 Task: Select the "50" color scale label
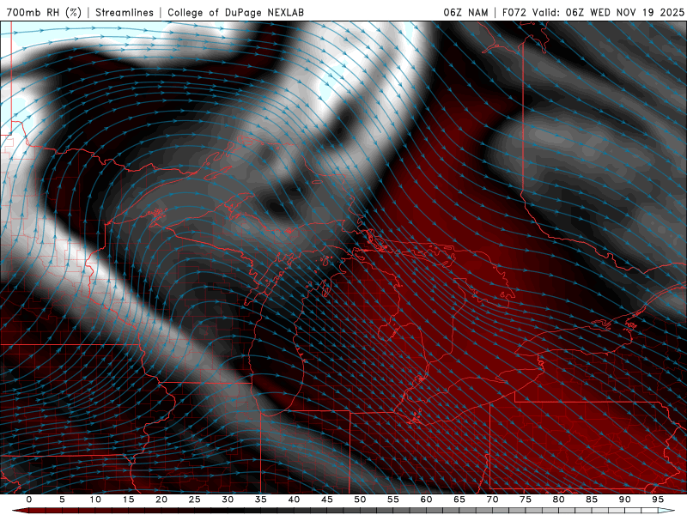pos(360,500)
